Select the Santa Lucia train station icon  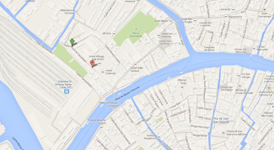click(x=67, y=91)
